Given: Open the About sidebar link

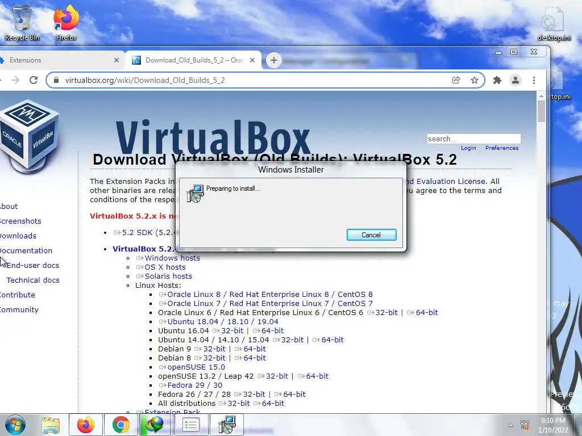Looking at the screenshot, I should click(x=9, y=207).
